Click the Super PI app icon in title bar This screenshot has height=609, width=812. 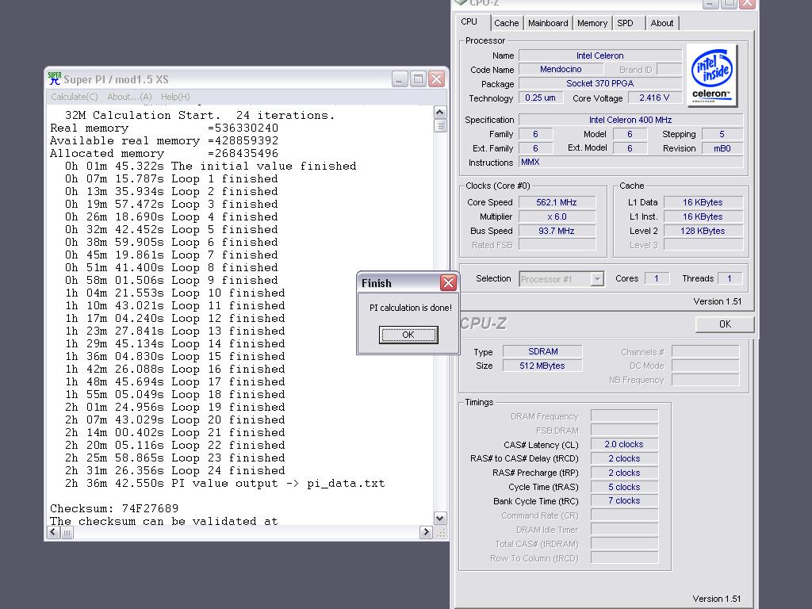click(55, 79)
